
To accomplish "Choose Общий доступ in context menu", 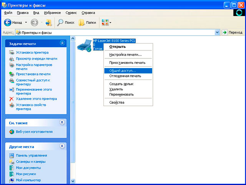I will [x=128, y=71].
